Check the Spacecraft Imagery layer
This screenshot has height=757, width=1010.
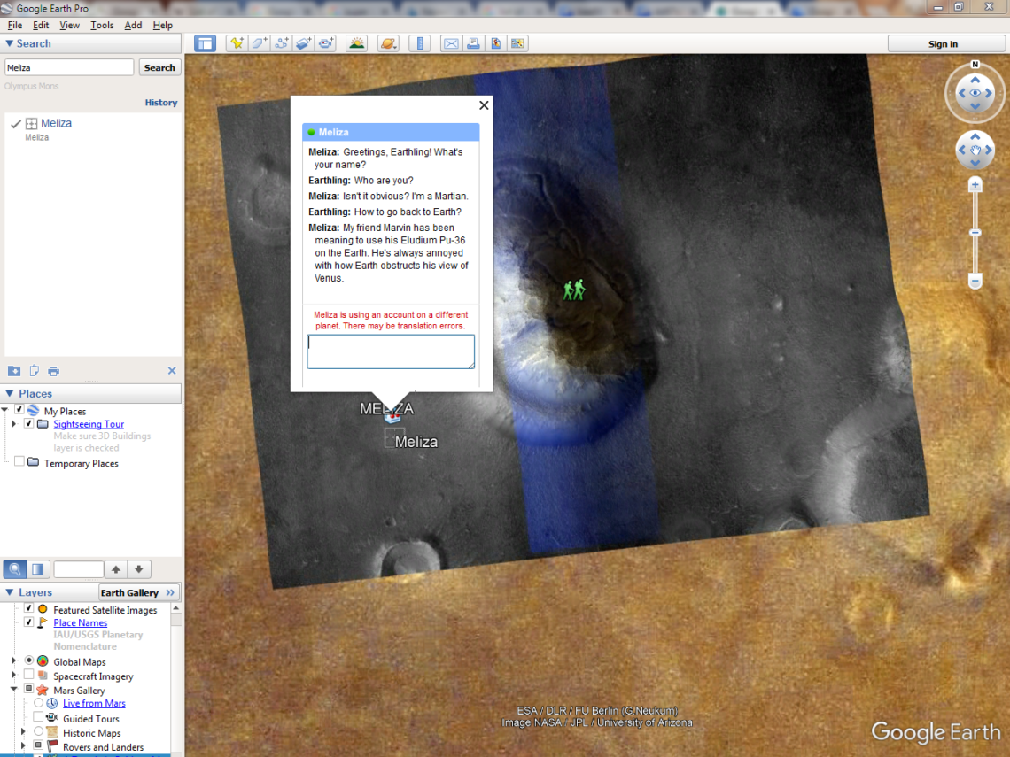[29, 676]
